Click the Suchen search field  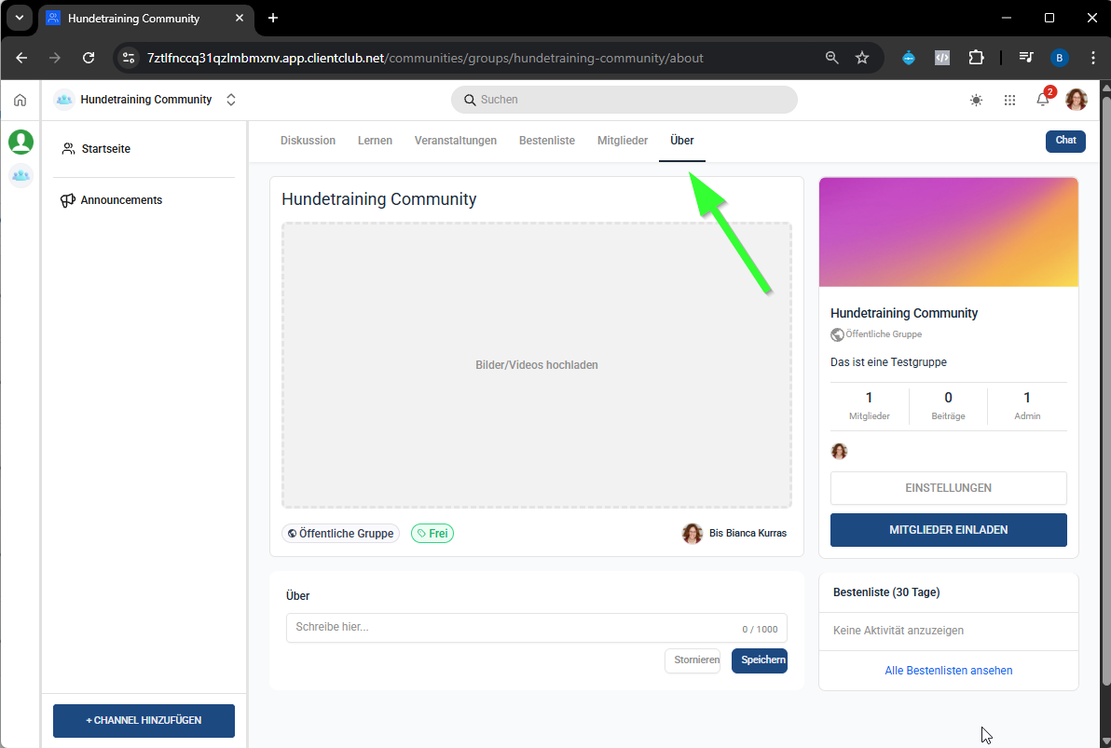pyautogui.click(x=624, y=100)
